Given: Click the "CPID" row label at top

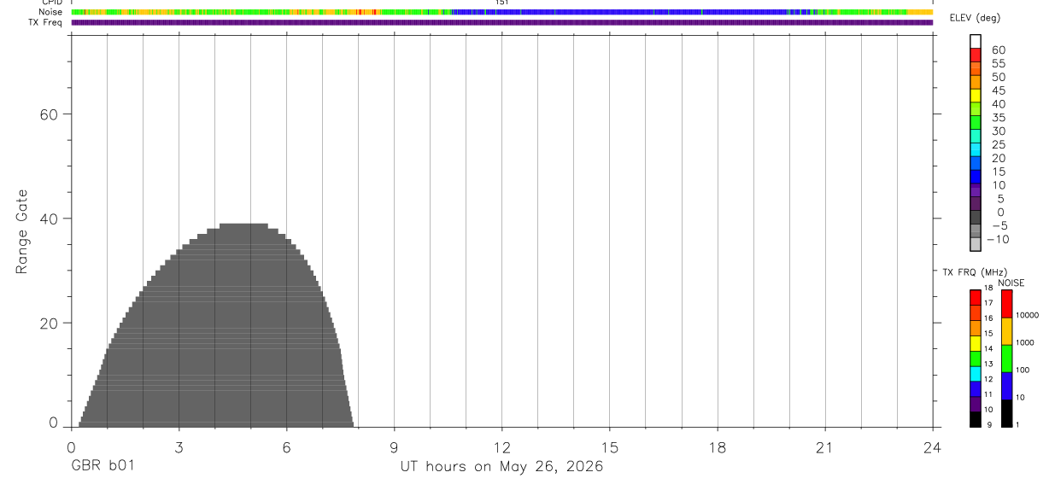Looking at the screenshot, I should coord(53,3).
